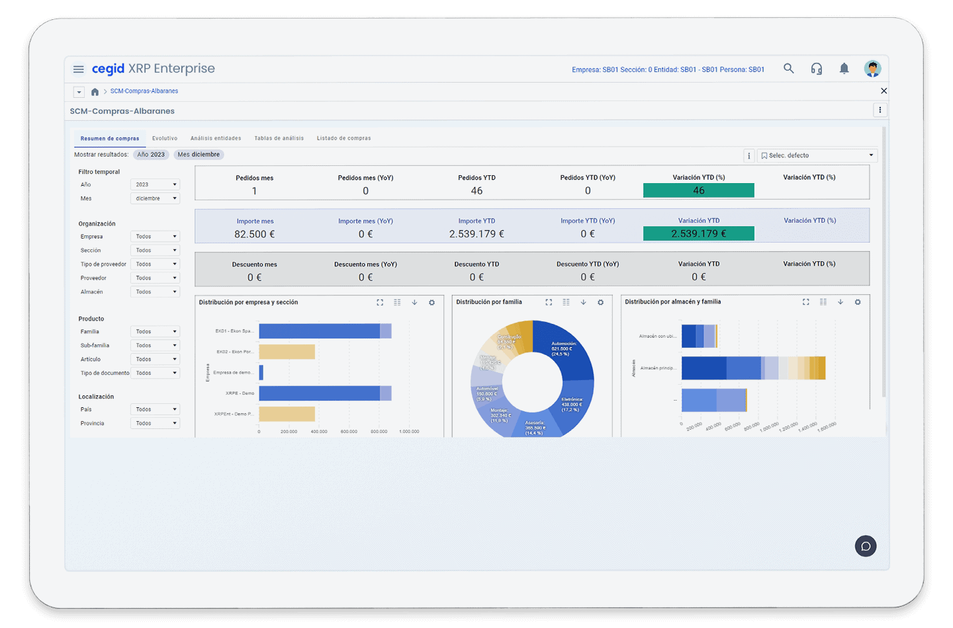Open settings gear of Distribución por familia
This screenshot has width=953, height=628.
point(600,302)
